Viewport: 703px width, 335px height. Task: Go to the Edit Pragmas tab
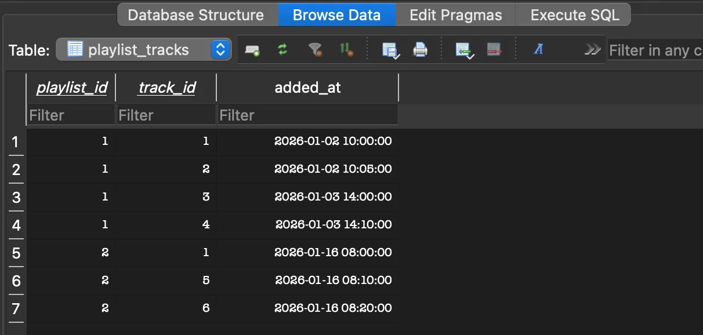[455, 15]
